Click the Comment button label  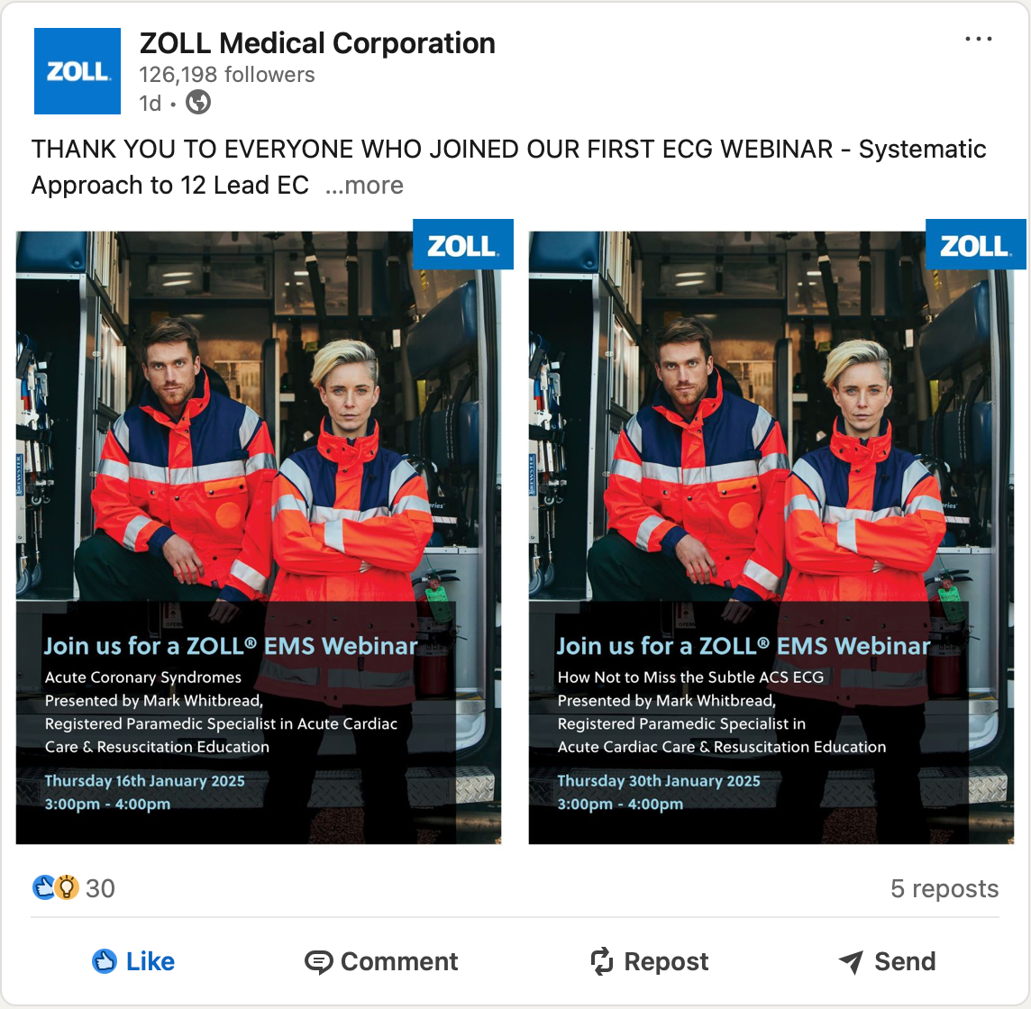(x=399, y=961)
